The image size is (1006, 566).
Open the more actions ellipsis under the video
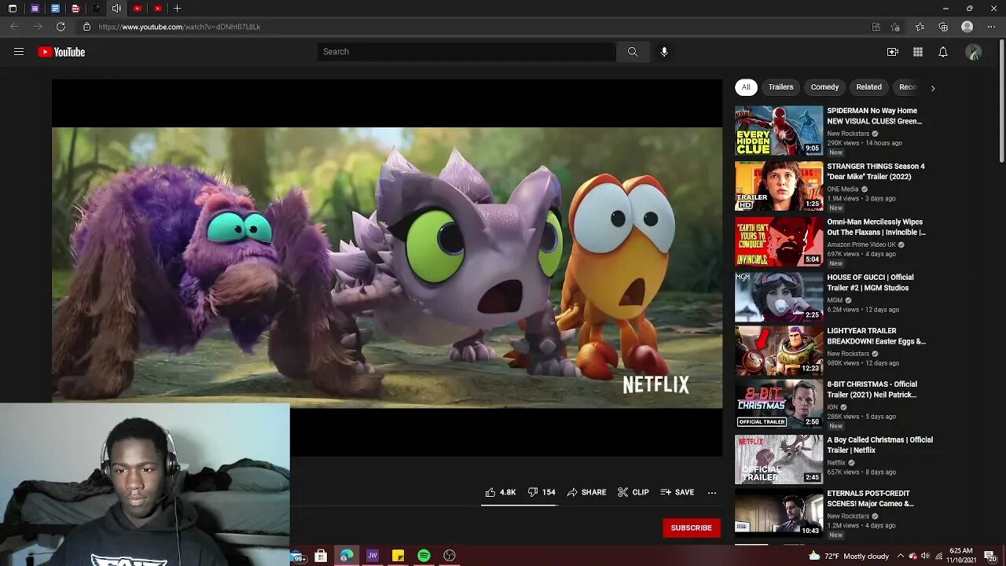coord(712,493)
